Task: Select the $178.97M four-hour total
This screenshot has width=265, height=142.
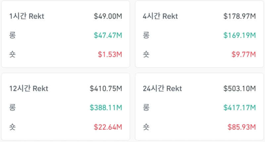Action: (x=240, y=16)
